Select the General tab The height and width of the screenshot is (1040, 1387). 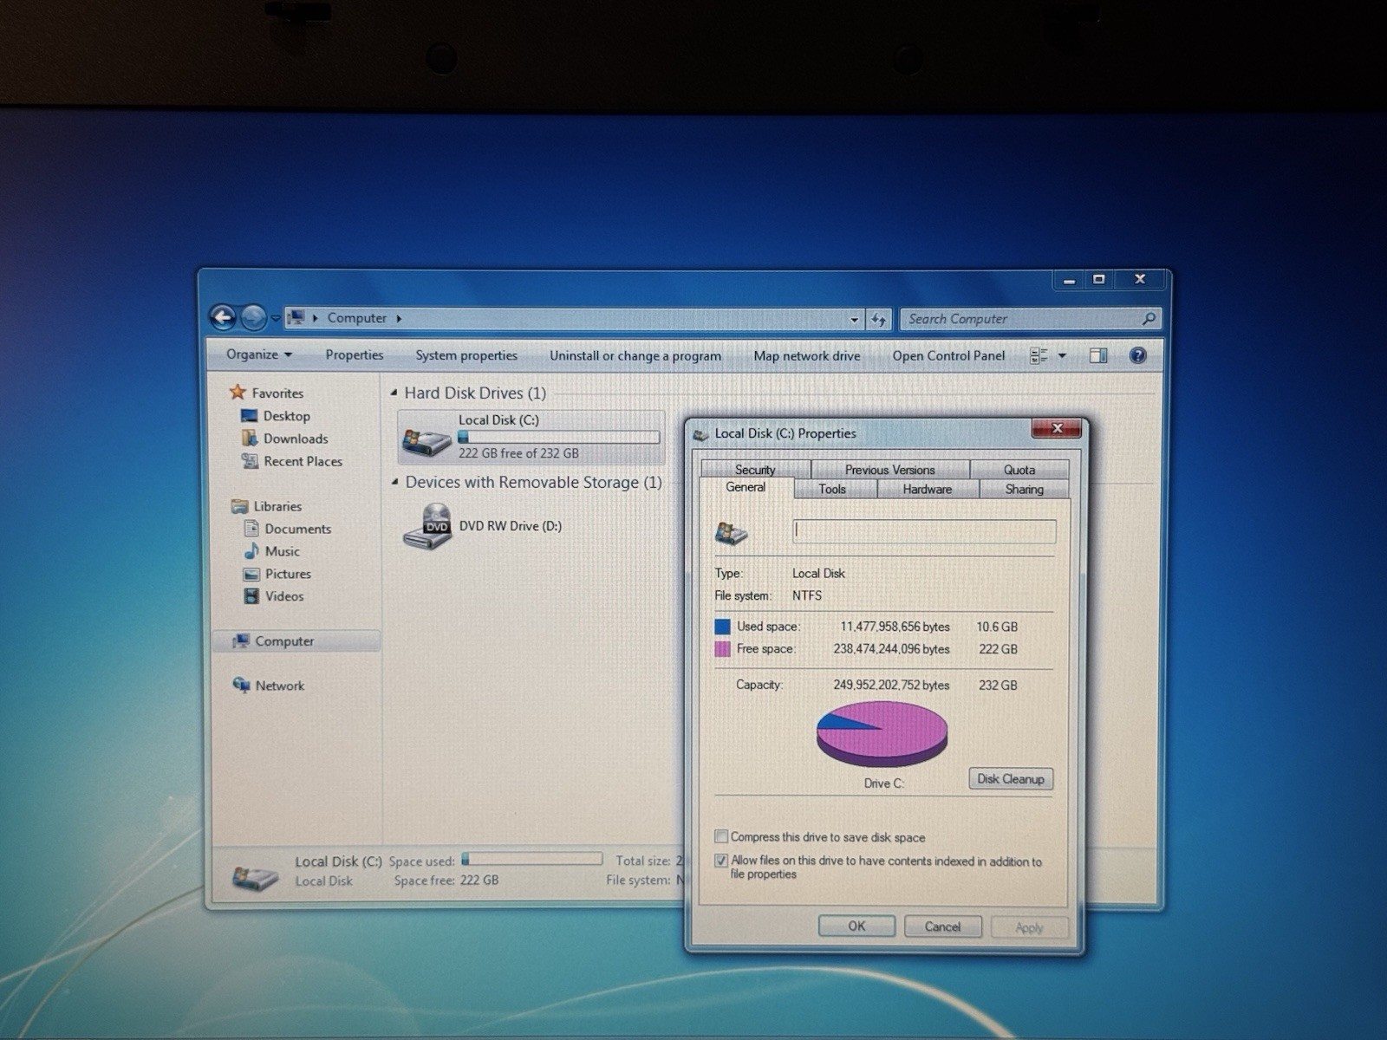tap(746, 488)
